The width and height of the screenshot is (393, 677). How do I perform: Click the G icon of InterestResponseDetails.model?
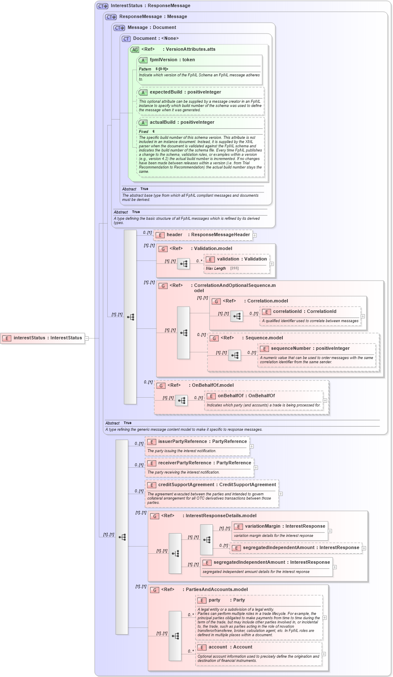pyautogui.click(x=154, y=516)
